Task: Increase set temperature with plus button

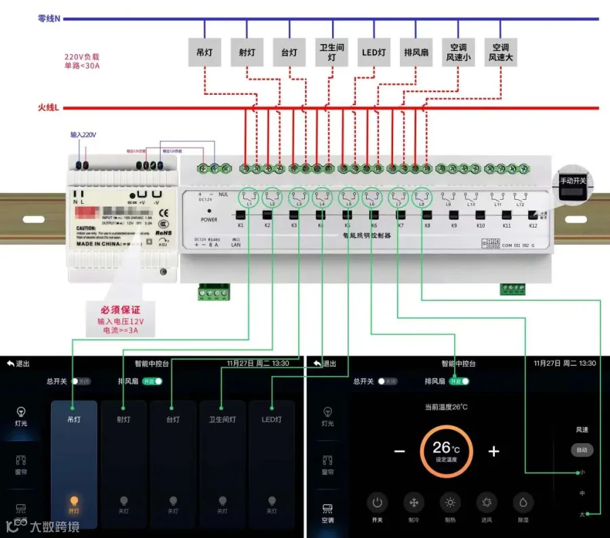Action: point(493,451)
